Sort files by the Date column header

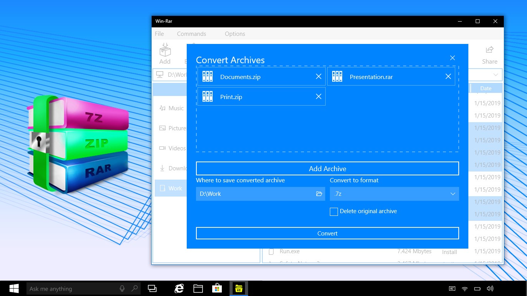point(486,88)
